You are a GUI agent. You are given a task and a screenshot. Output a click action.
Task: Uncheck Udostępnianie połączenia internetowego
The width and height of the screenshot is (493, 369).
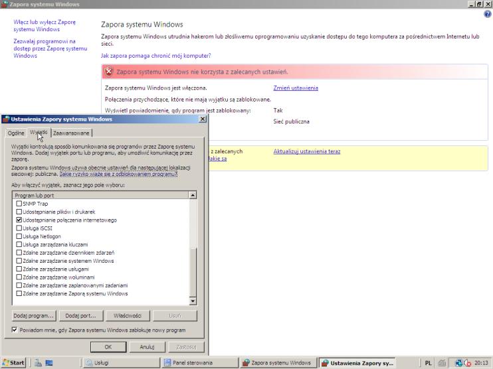tap(19, 220)
